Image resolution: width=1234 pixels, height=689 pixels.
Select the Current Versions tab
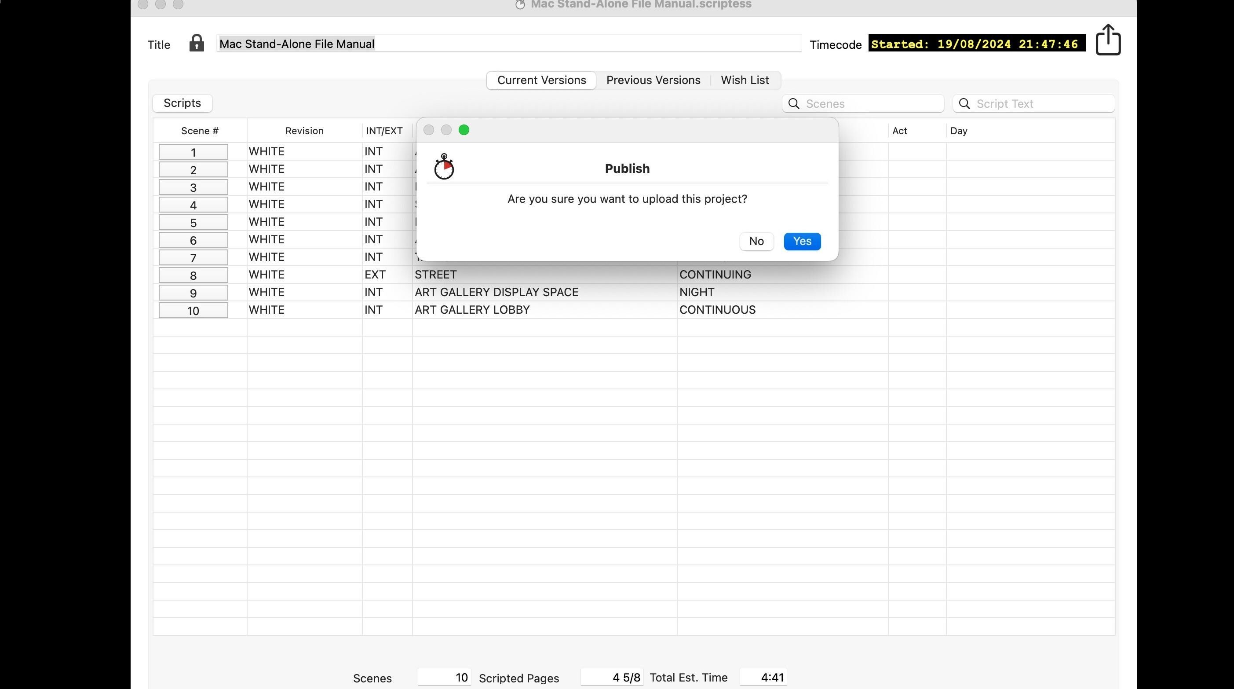point(541,81)
